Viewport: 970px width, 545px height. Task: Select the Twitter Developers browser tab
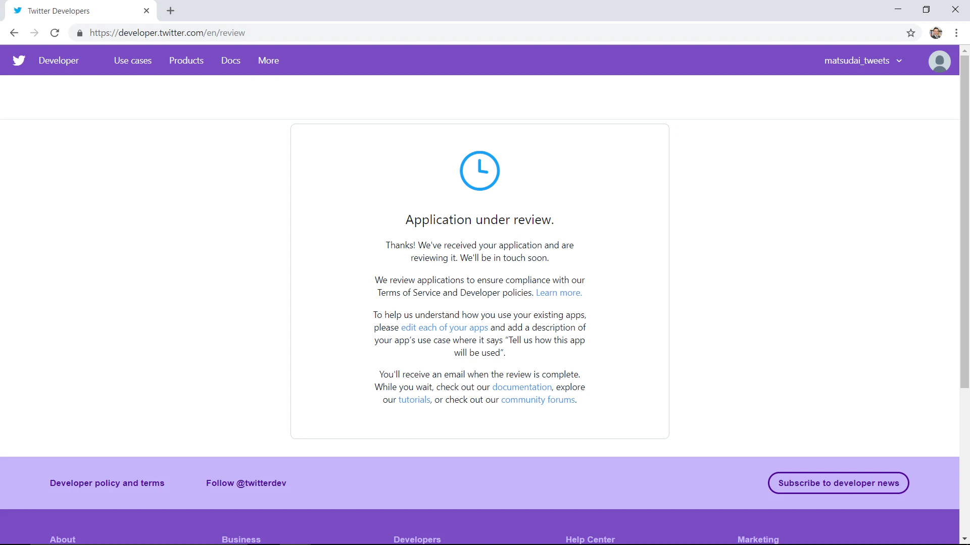[81, 11]
